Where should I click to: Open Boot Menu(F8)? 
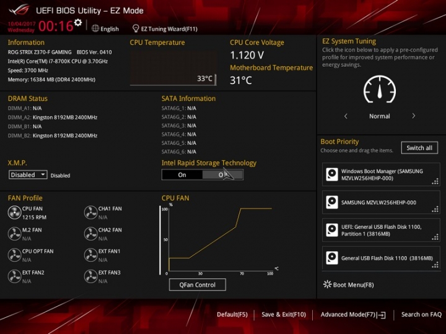(x=353, y=285)
